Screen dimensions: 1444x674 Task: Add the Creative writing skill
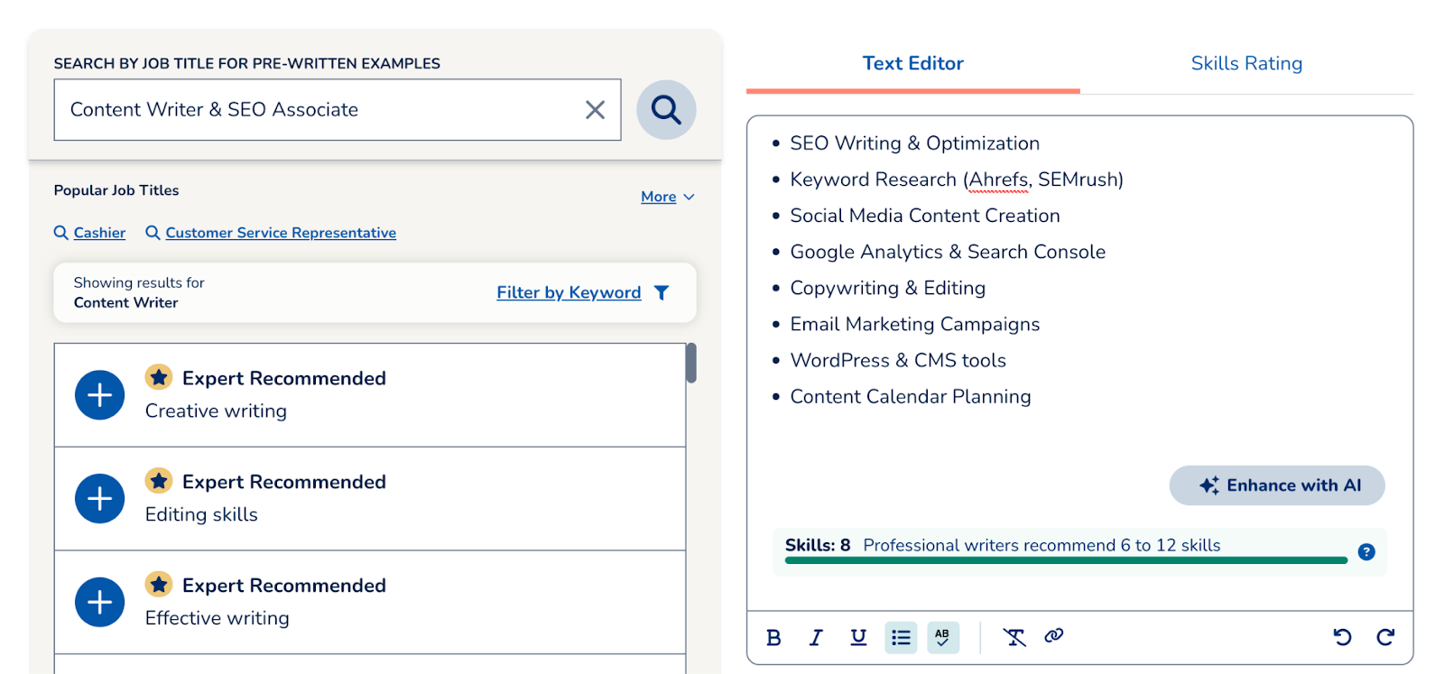click(99, 395)
